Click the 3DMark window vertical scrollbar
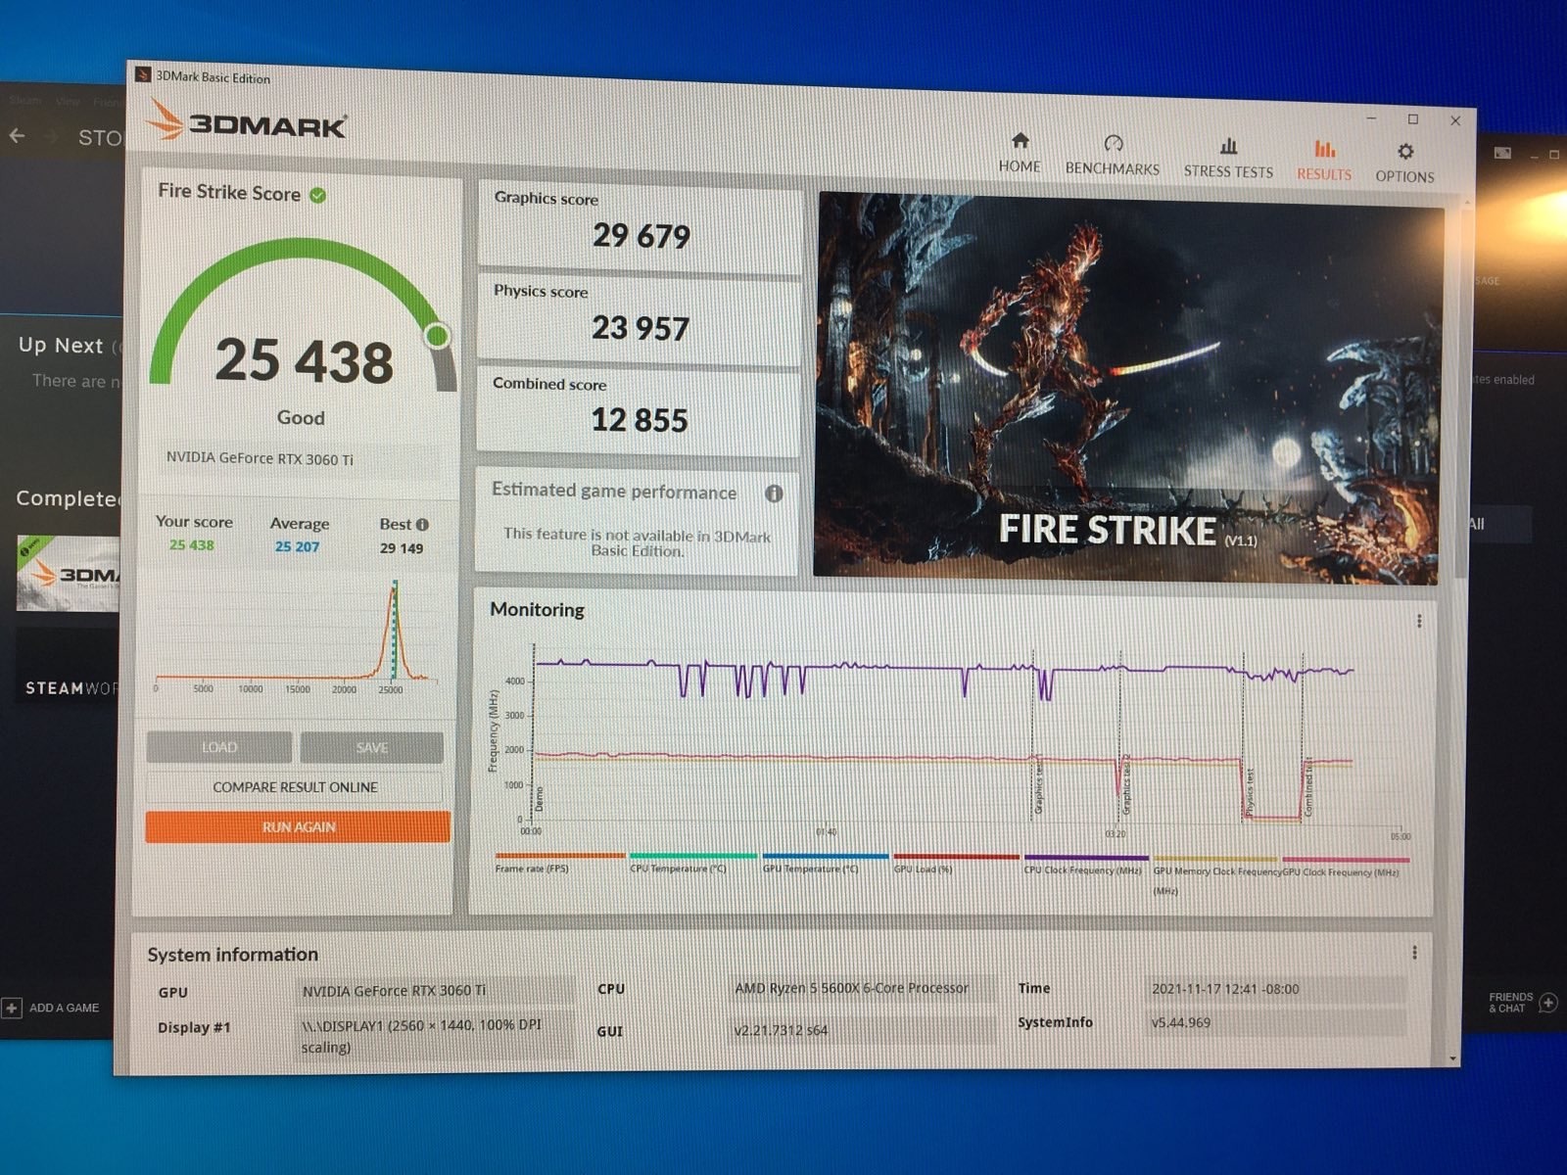 [x=1462, y=392]
